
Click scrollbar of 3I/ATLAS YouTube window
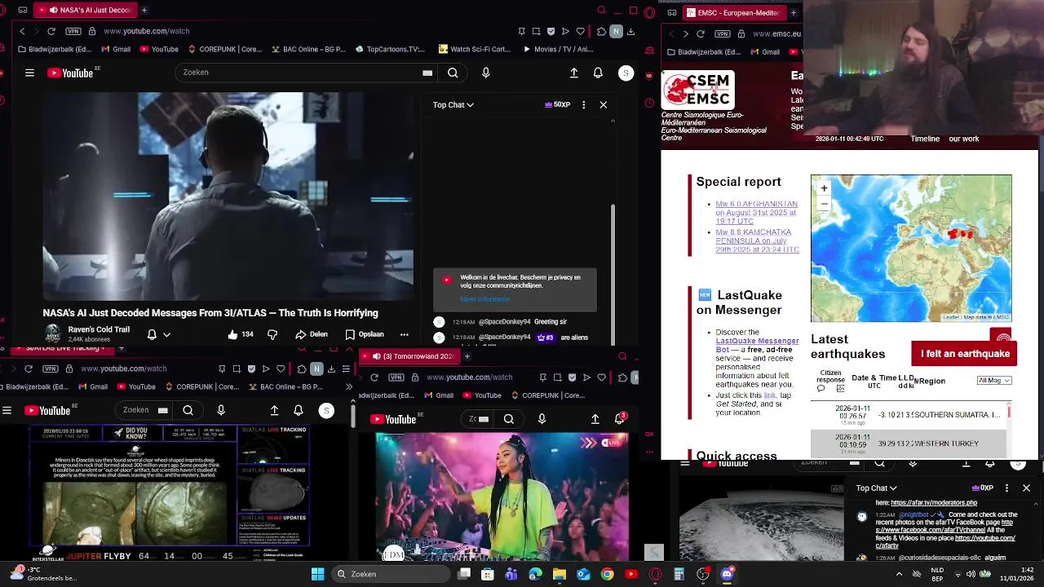tap(353, 416)
